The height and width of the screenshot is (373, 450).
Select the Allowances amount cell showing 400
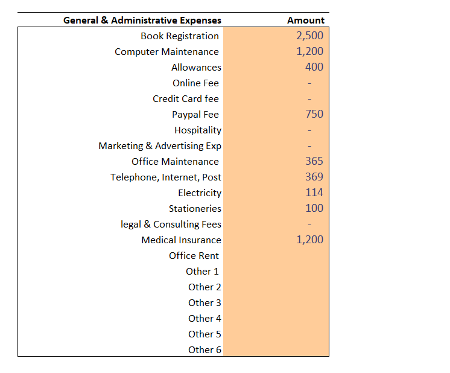276,67
